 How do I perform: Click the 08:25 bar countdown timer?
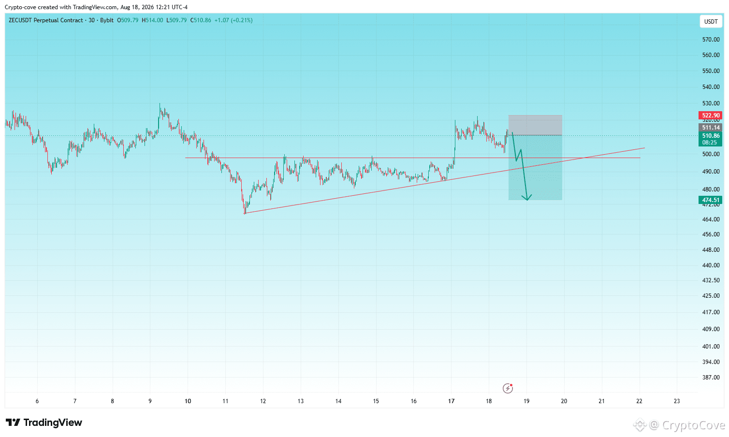point(711,143)
